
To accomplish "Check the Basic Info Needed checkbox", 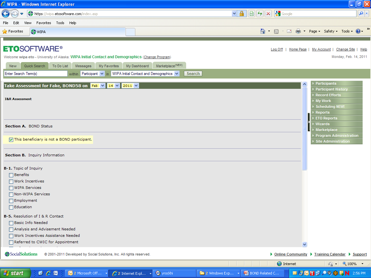I will click(x=11, y=223).
